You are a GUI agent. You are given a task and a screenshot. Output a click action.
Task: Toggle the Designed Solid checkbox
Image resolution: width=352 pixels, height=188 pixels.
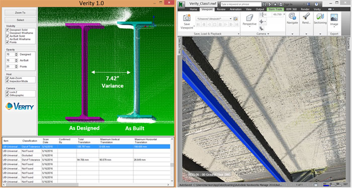tap(8, 30)
